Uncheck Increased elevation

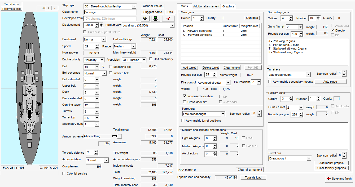click(x=185, y=96)
